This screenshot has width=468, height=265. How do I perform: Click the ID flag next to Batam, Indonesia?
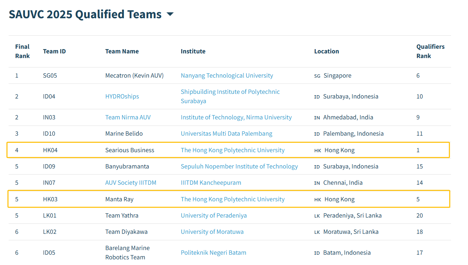coord(317,252)
